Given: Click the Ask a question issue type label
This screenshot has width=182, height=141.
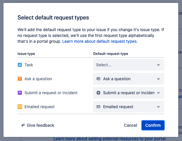Looking at the screenshot, I should pos(38,79).
